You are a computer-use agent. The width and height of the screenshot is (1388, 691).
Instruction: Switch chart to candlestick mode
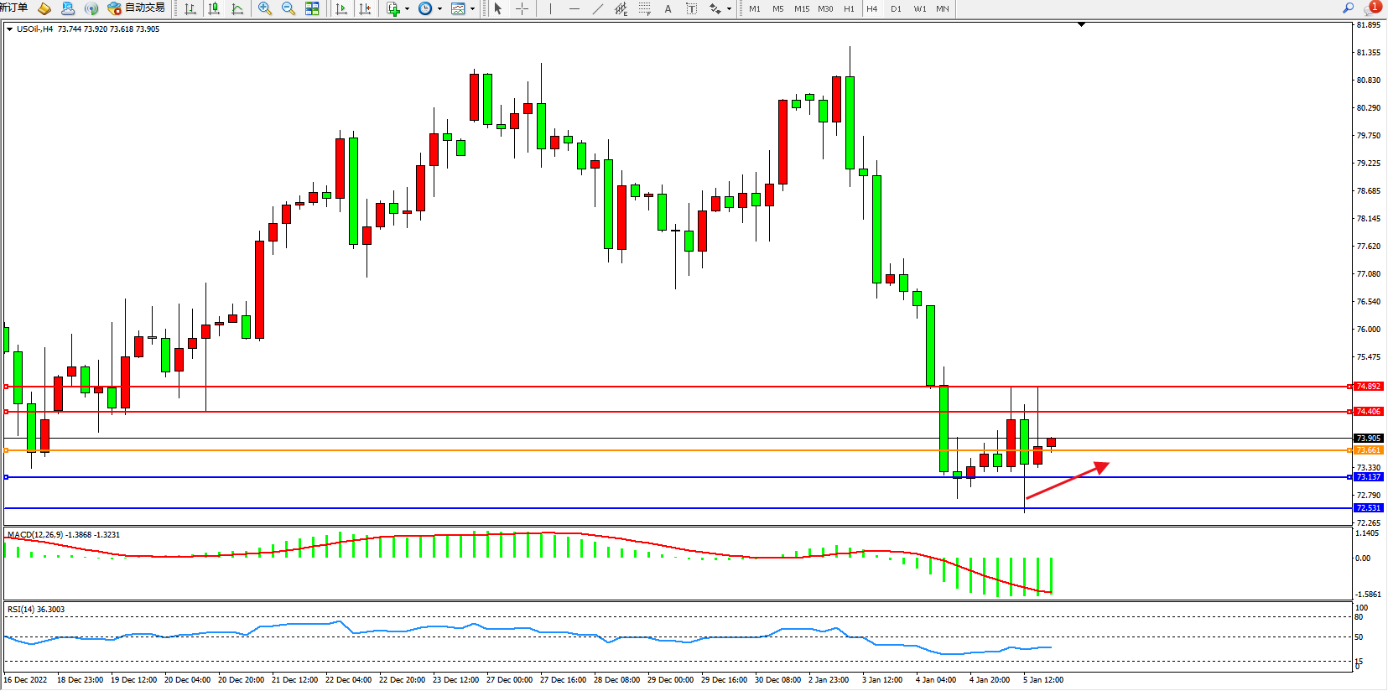pyautogui.click(x=214, y=8)
